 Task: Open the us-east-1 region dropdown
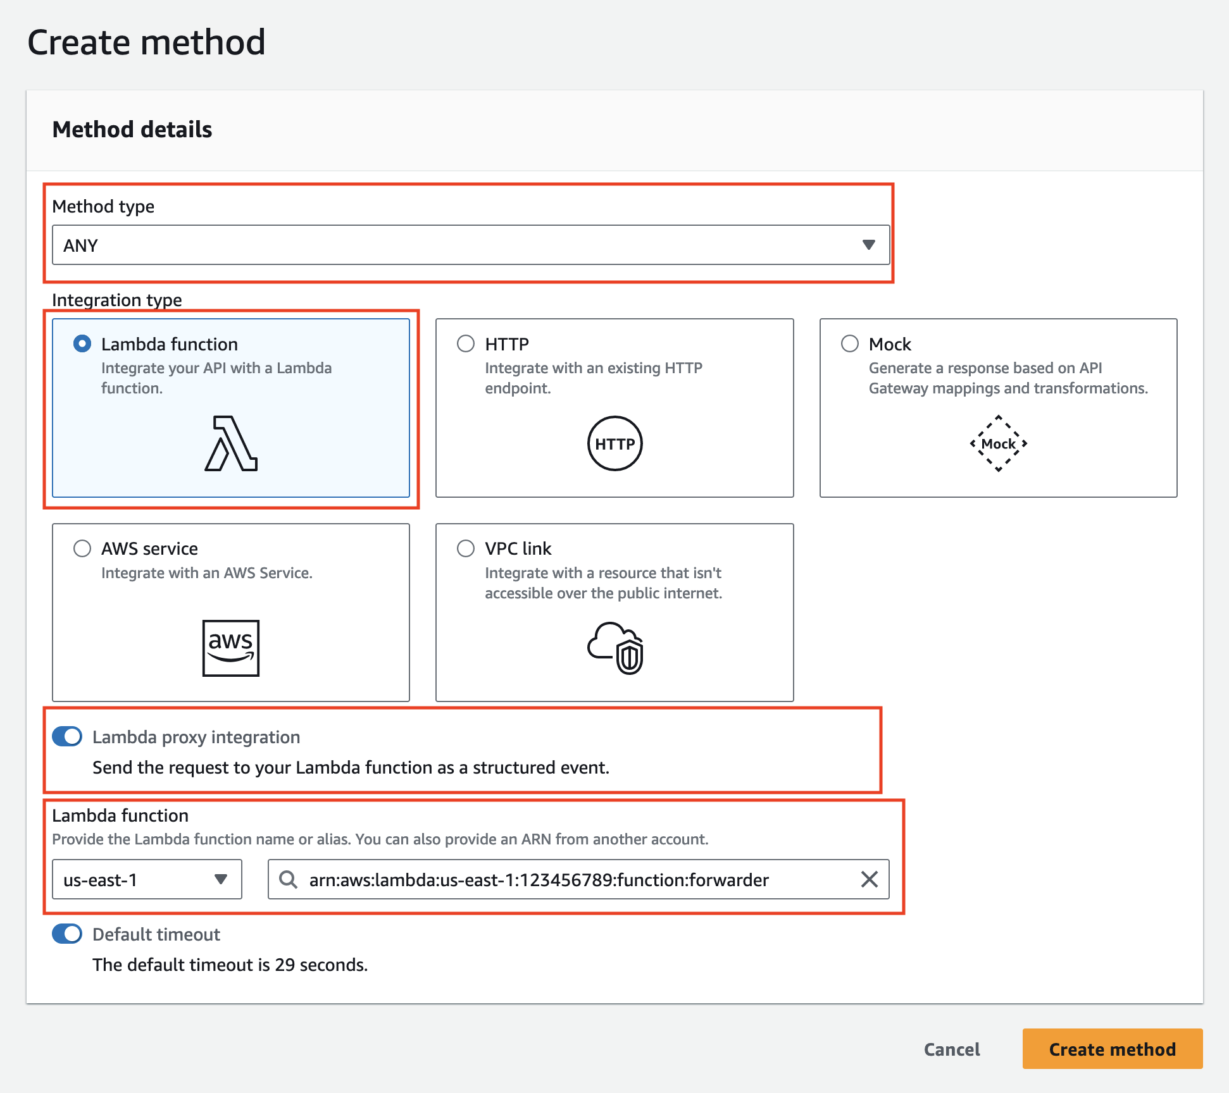click(147, 879)
